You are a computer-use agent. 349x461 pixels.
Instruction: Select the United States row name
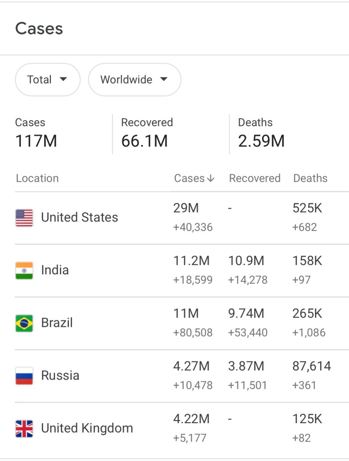[x=79, y=217]
